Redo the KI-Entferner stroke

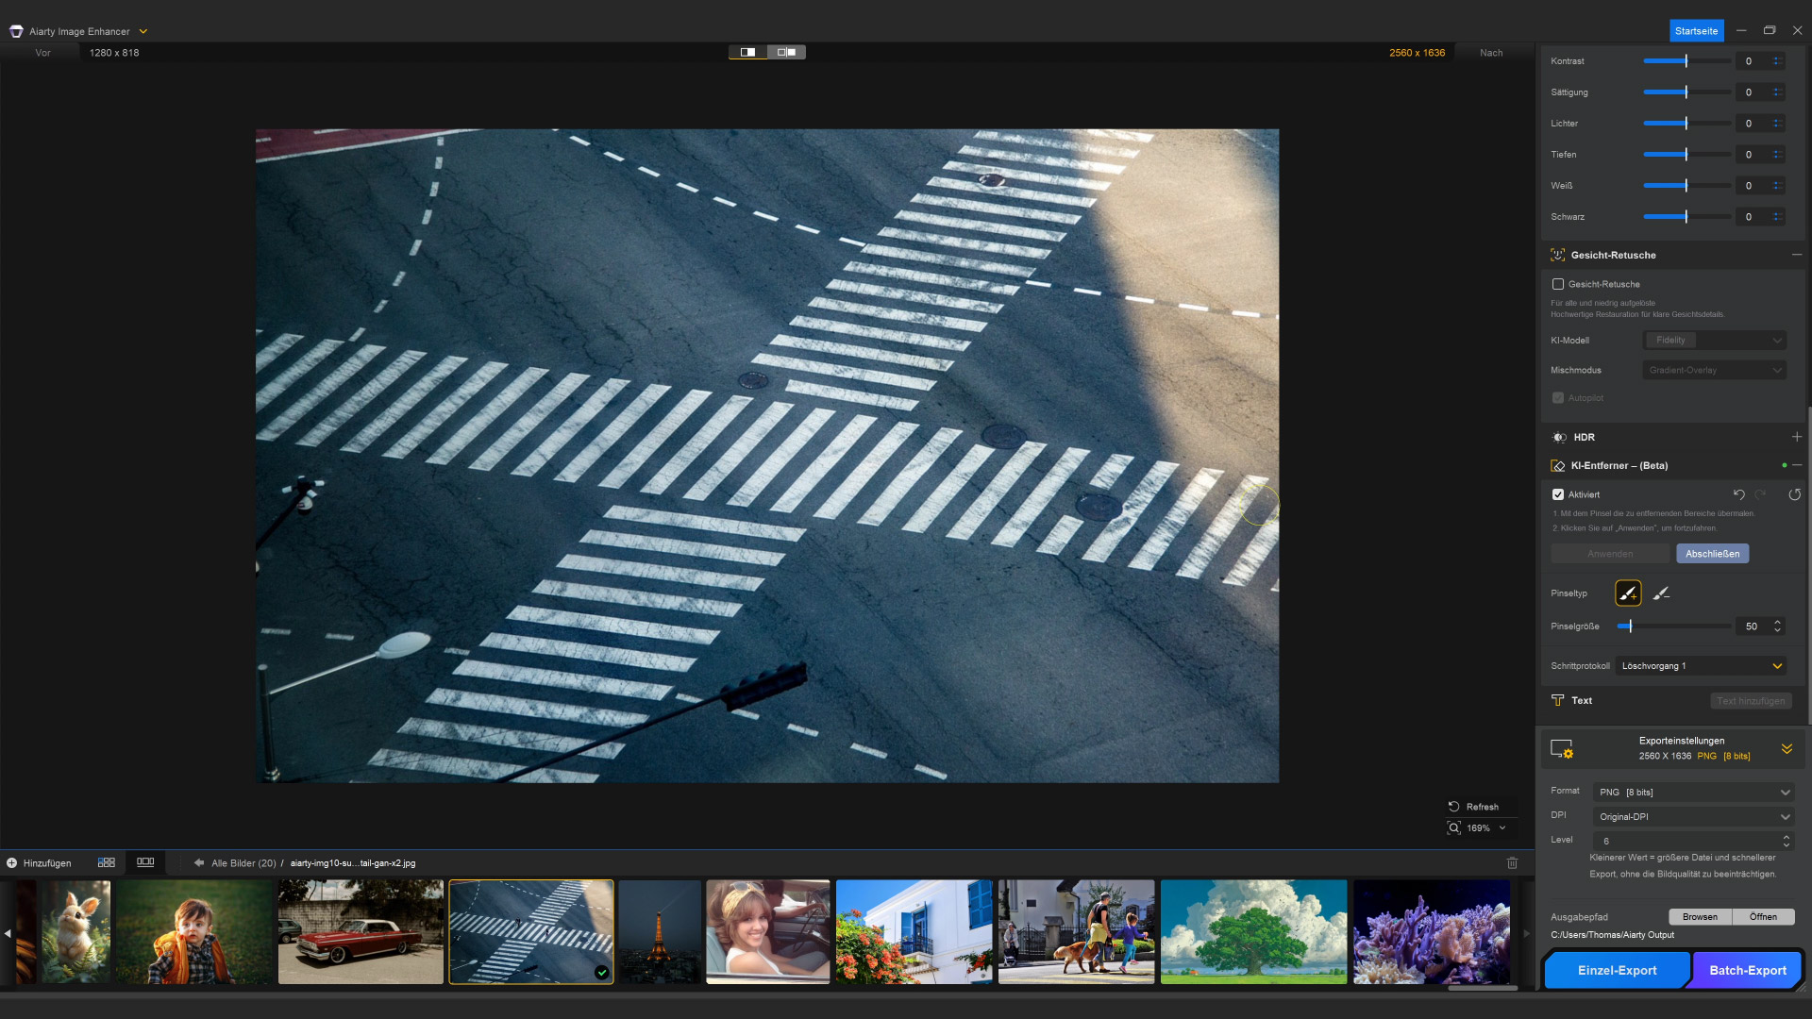(1761, 494)
